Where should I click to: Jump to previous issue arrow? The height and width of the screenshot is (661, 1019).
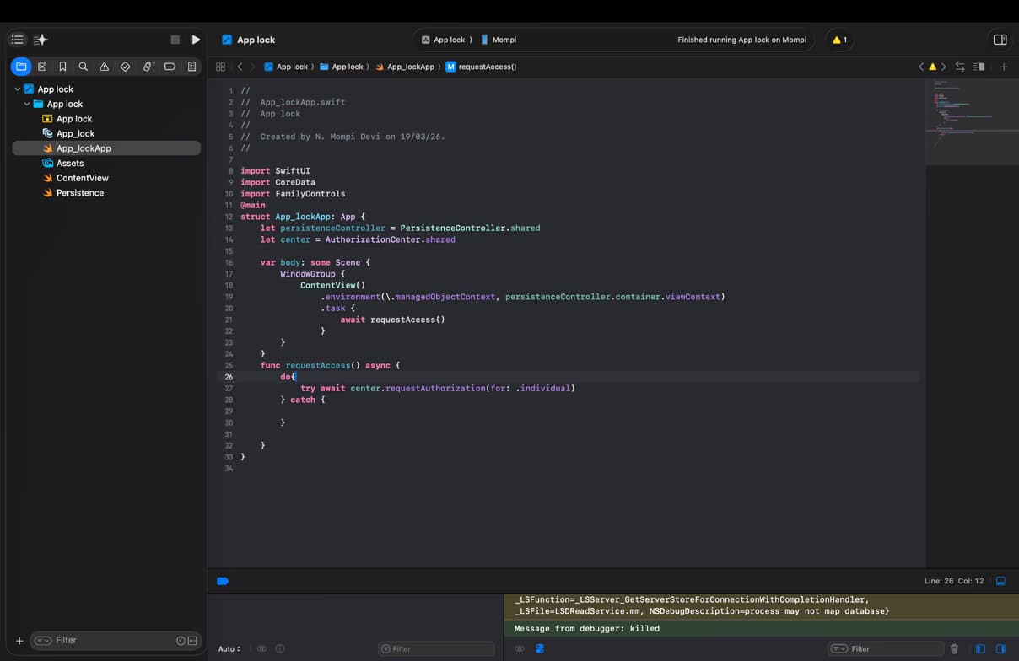click(x=921, y=67)
